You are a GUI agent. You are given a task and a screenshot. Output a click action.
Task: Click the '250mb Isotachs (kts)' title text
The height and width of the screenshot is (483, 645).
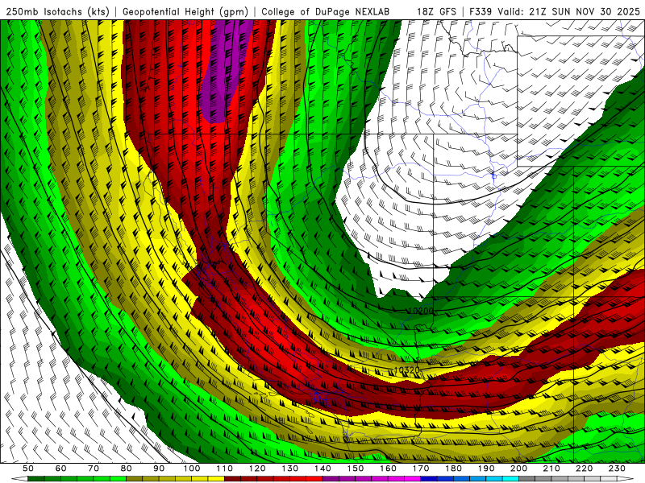(57, 12)
